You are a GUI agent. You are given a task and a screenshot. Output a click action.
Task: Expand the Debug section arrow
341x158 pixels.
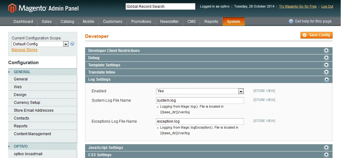pos(326,58)
